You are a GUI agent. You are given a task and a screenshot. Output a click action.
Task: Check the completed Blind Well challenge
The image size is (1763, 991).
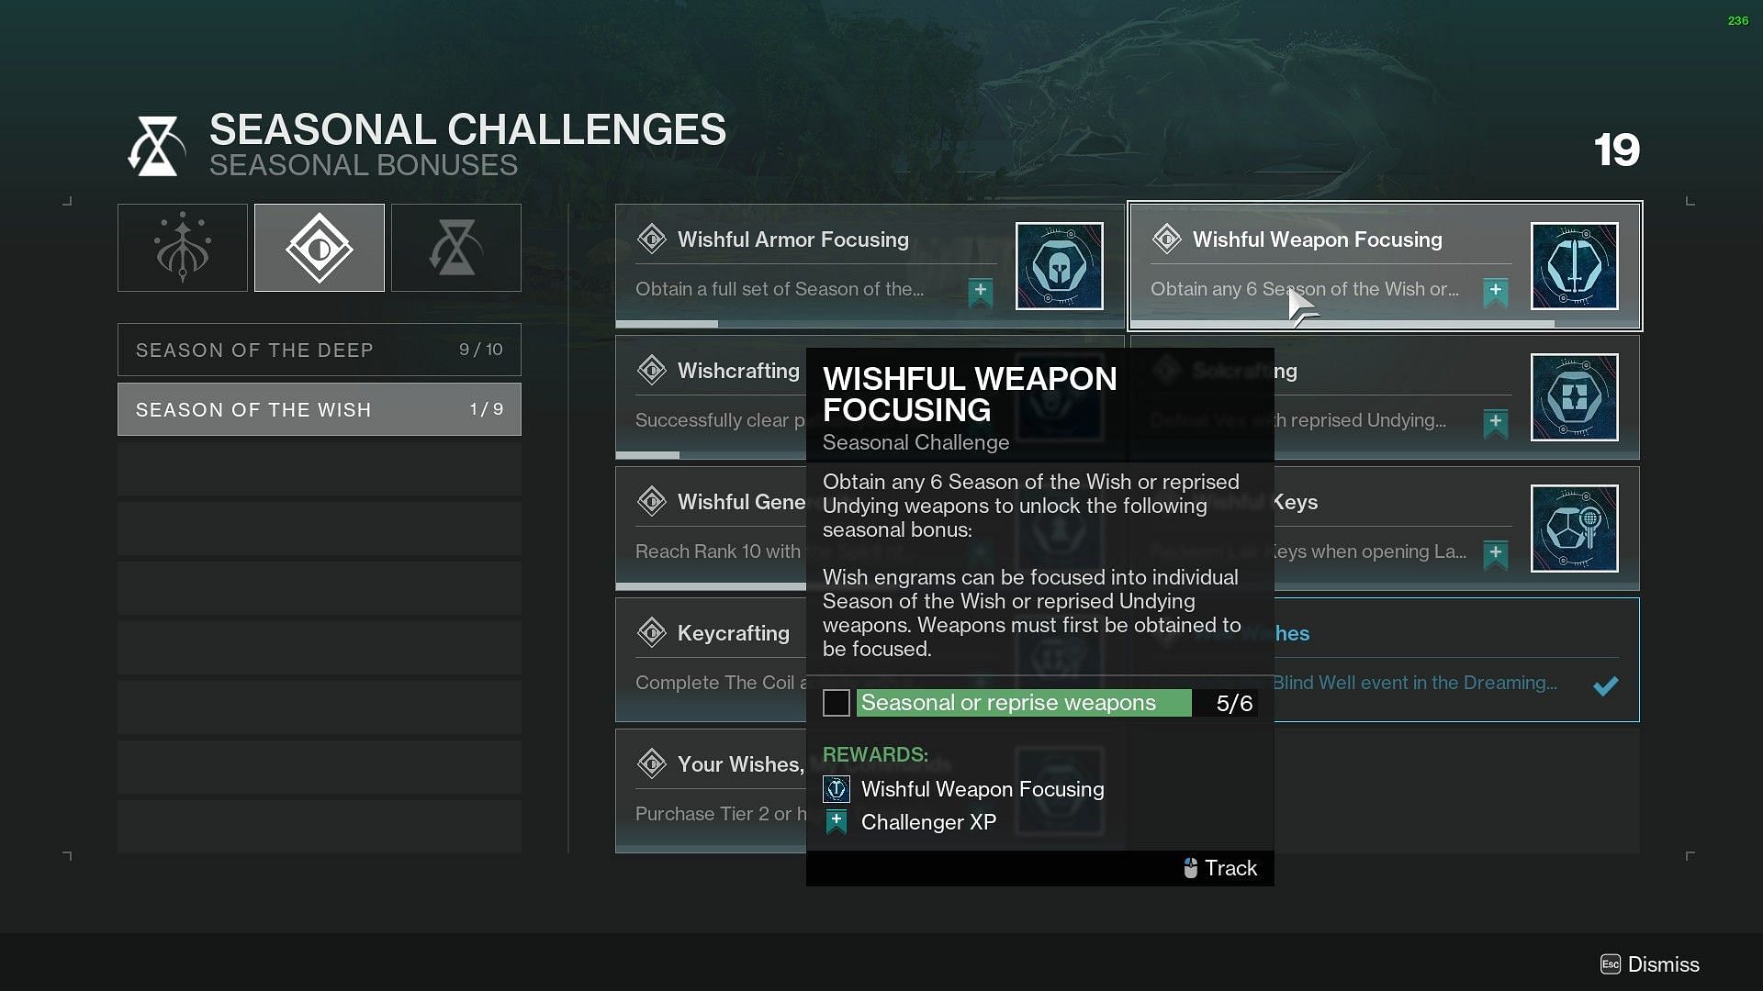coord(1604,681)
